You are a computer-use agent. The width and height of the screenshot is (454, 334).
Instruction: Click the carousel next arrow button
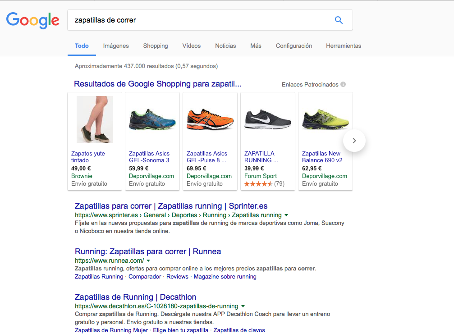(x=354, y=141)
